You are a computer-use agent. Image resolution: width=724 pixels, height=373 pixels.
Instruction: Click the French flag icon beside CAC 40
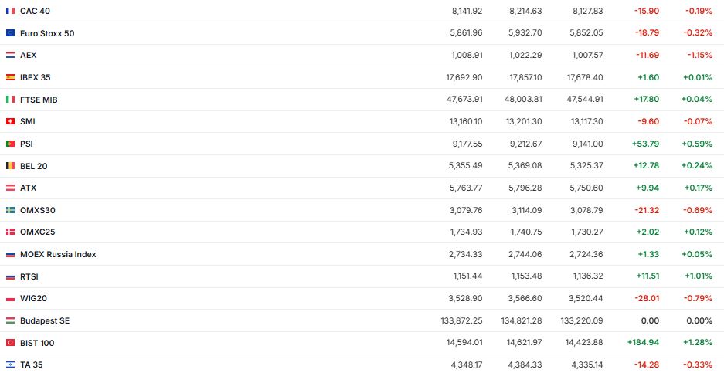point(10,11)
